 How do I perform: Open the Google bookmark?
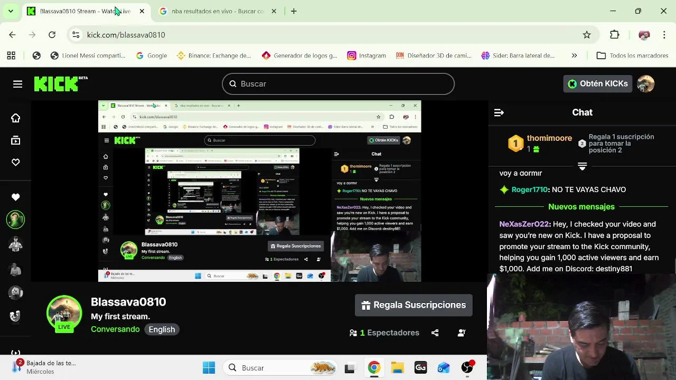(152, 55)
